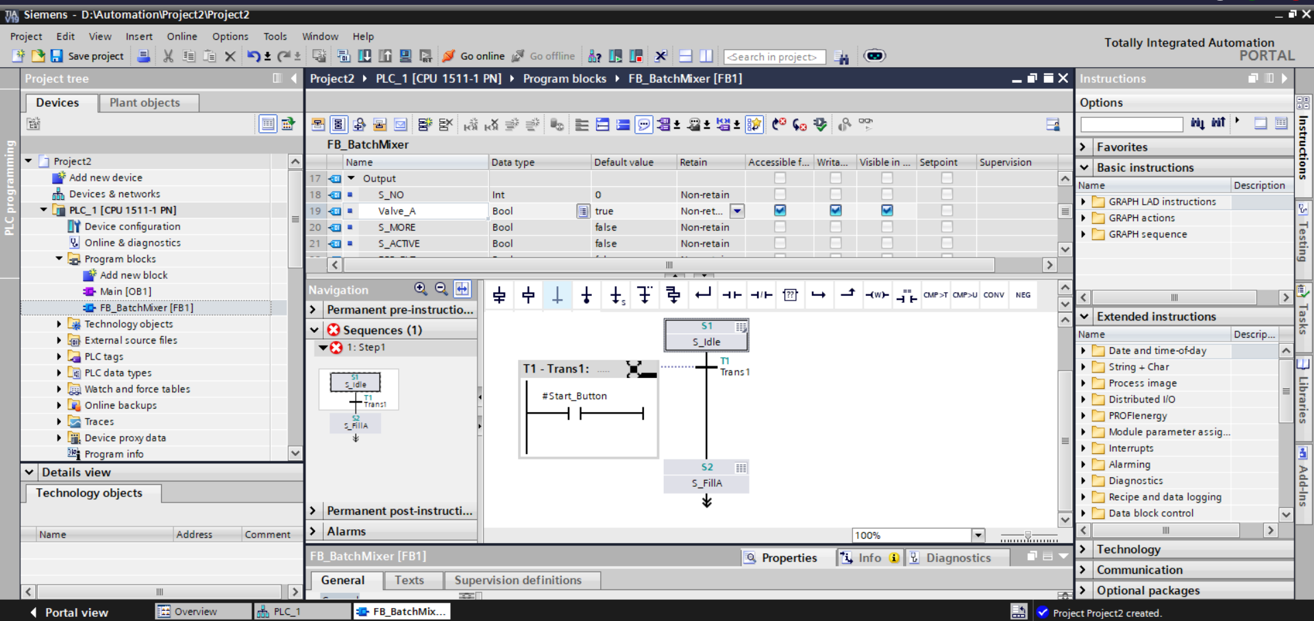This screenshot has width=1314, height=621.
Task: Uncheck Writable for Valve_A
Action: point(835,210)
